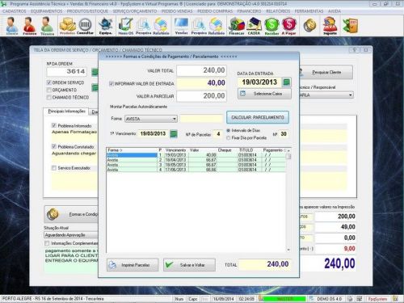Image resolution: width=404 pixels, height=303 pixels.
Task: Toggle Problema Constatado checkbox
Action: (54, 146)
